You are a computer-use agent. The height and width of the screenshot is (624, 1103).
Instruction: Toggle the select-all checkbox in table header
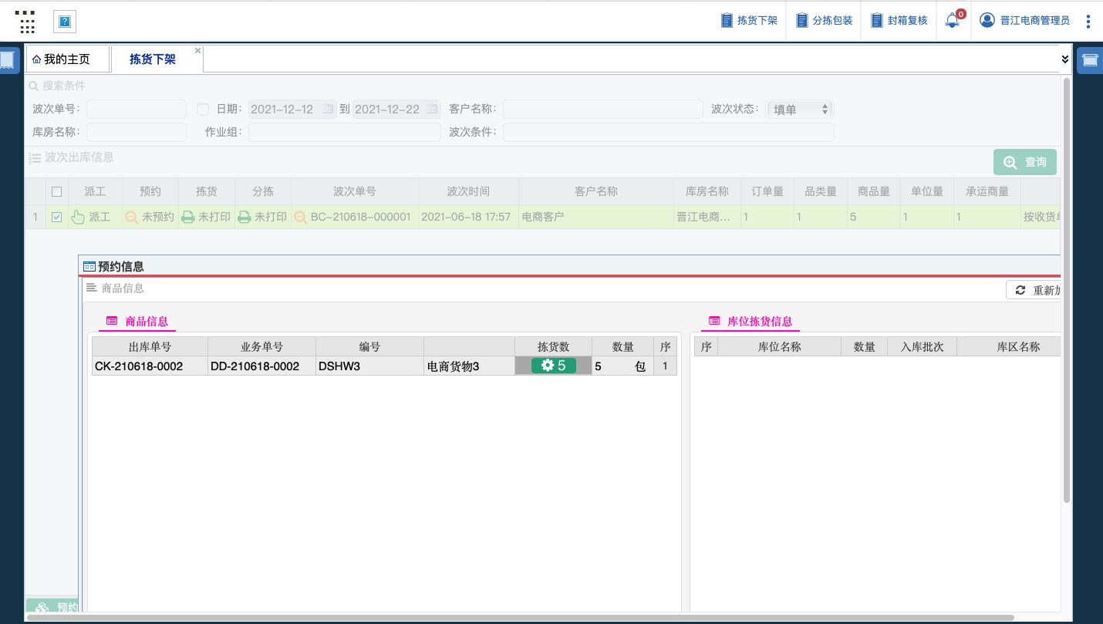[x=56, y=192]
